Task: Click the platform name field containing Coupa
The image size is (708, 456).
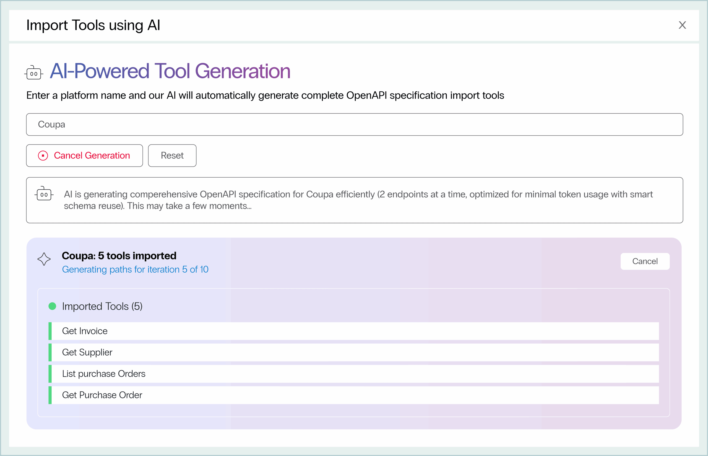Action: click(x=355, y=124)
